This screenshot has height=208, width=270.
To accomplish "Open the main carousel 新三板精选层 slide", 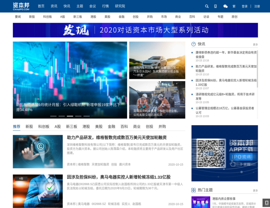I will tap(70, 80).
